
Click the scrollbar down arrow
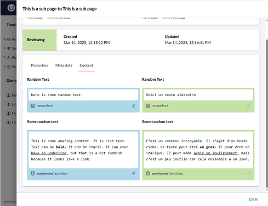pos(267,190)
